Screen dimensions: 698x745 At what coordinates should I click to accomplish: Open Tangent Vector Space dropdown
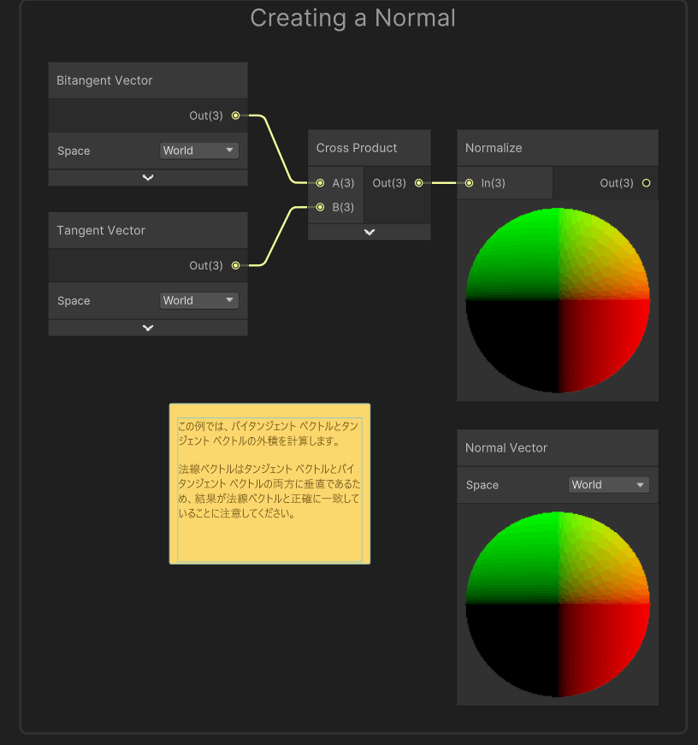199,301
